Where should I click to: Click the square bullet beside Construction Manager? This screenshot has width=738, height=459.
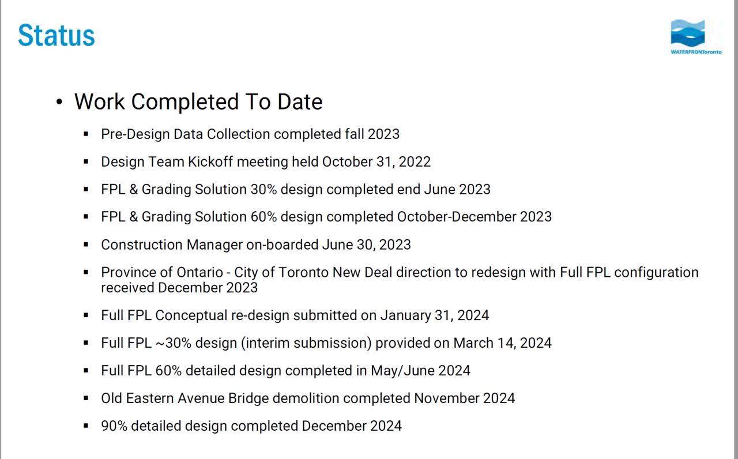(x=86, y=244)
